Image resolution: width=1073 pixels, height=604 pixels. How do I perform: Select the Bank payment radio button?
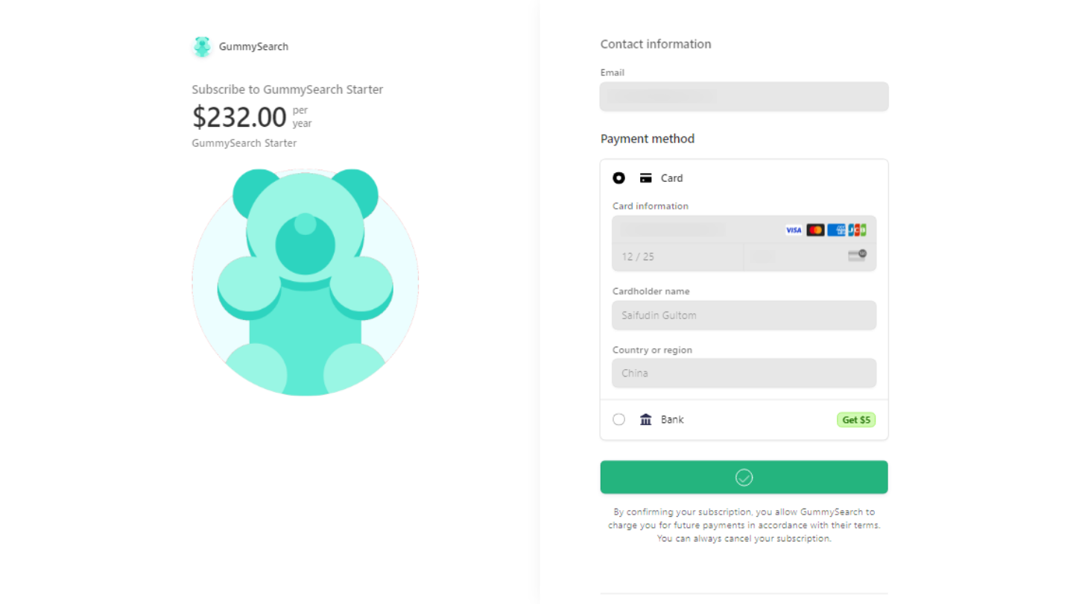pyautogui.click(x=618, y=420)
